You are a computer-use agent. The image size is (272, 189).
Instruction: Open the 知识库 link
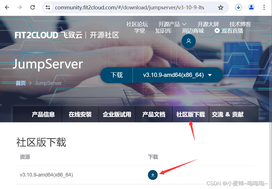tap(163, 31)
